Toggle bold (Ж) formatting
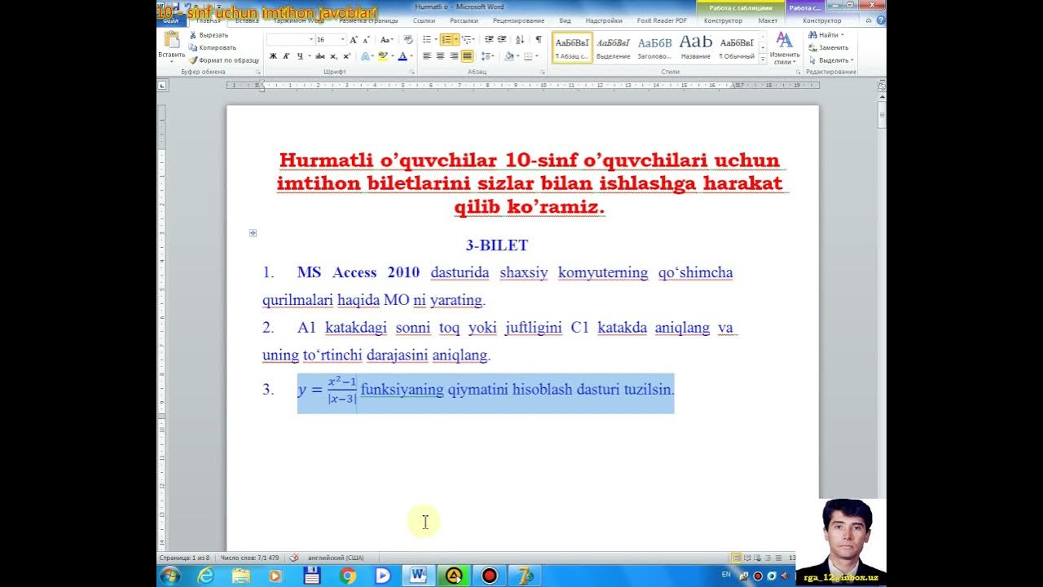This screenshot has height=587, width=1043. coord(273,56)
